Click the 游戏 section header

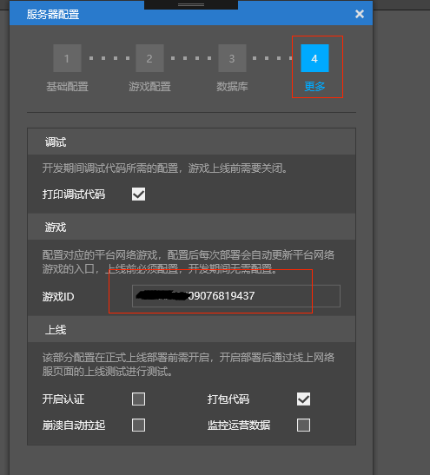(191, 227)
